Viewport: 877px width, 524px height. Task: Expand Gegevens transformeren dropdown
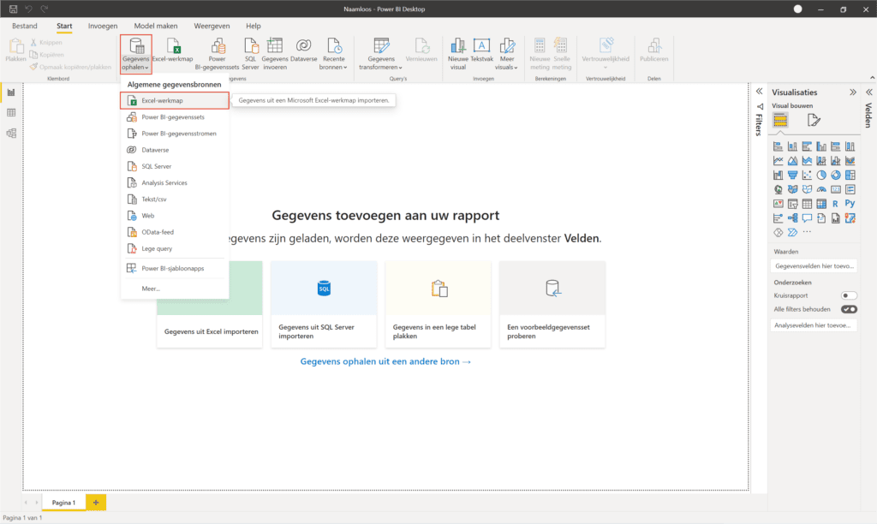point(381,54)
